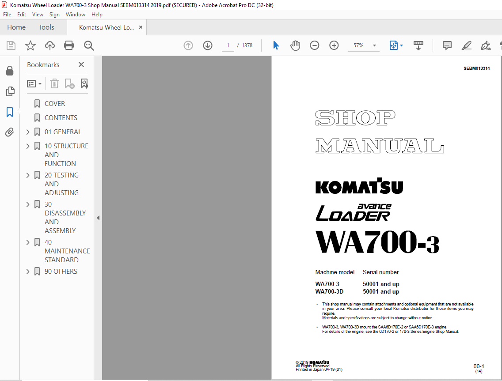Image resolution: width=502 pixels, height=381 pixels.
Task: Open the Edit menu
Action: 22,15
